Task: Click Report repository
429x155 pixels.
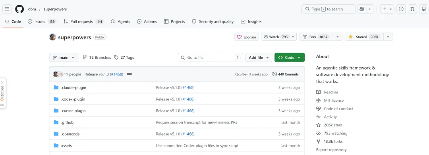Action: tap(331, 150)
